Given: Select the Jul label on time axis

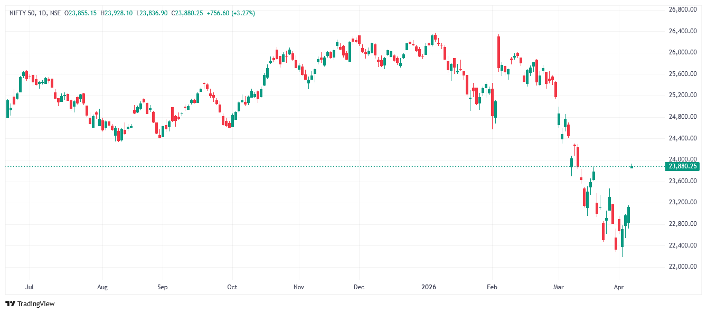Looking at the screenshot, I should point(30,287).
